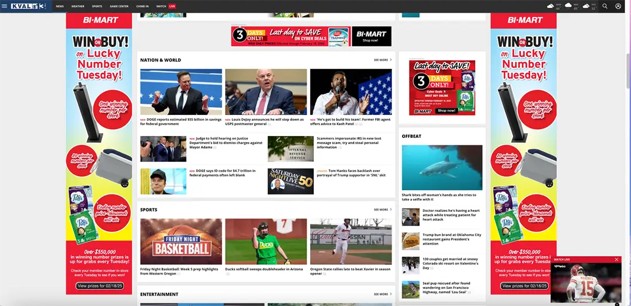Open the user account icon
Screen dimensions: 631x306
tap(618, 6)
